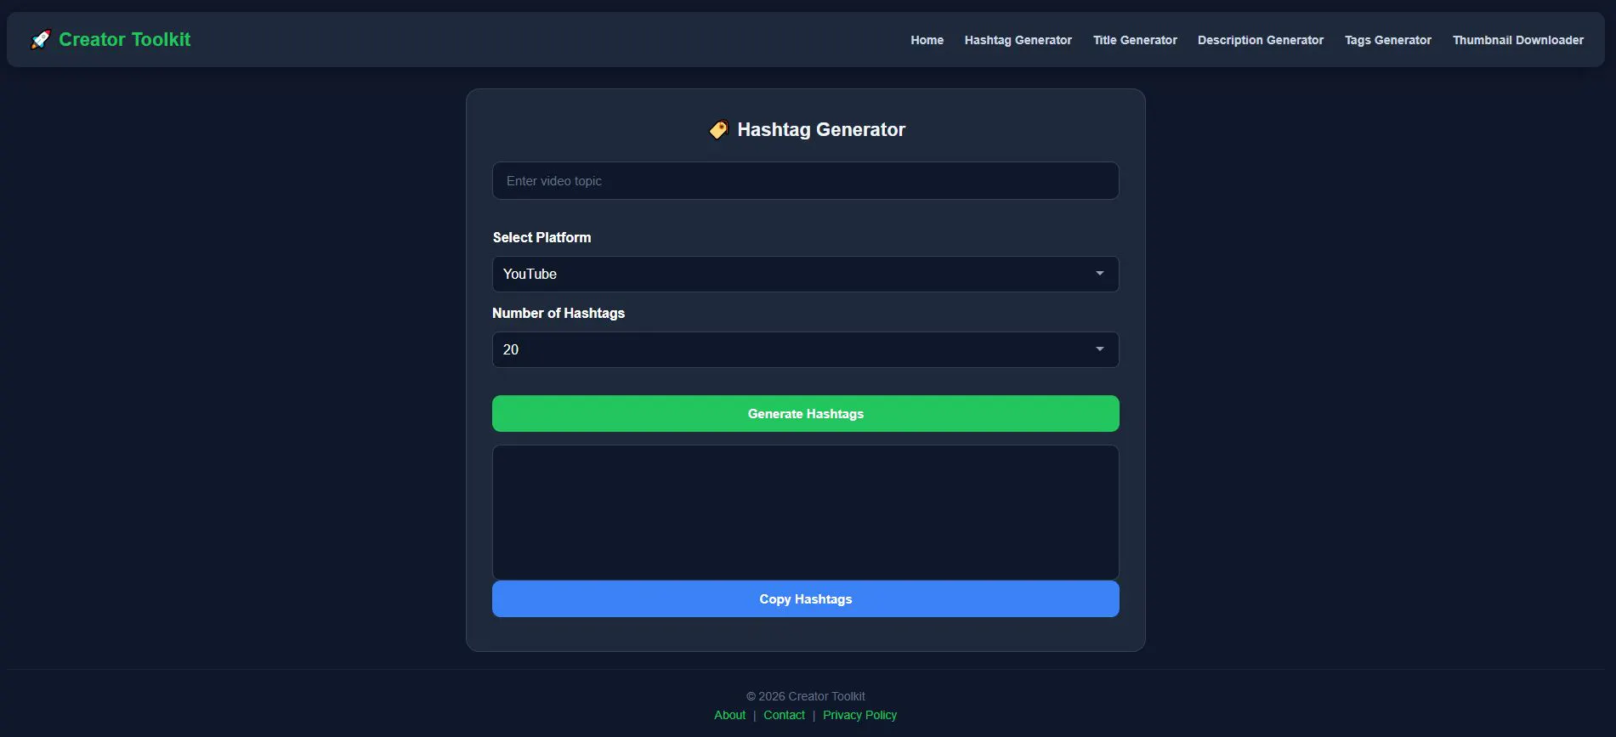The image size is (1616, 737).
Task: Open the Title Generator page
Action: (1135, 40)
